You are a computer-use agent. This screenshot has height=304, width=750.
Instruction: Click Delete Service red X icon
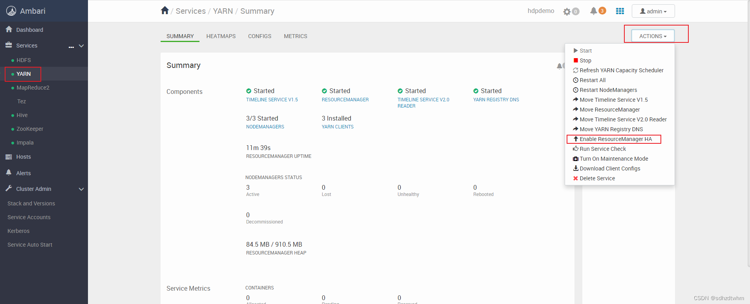tap(576, 178)
